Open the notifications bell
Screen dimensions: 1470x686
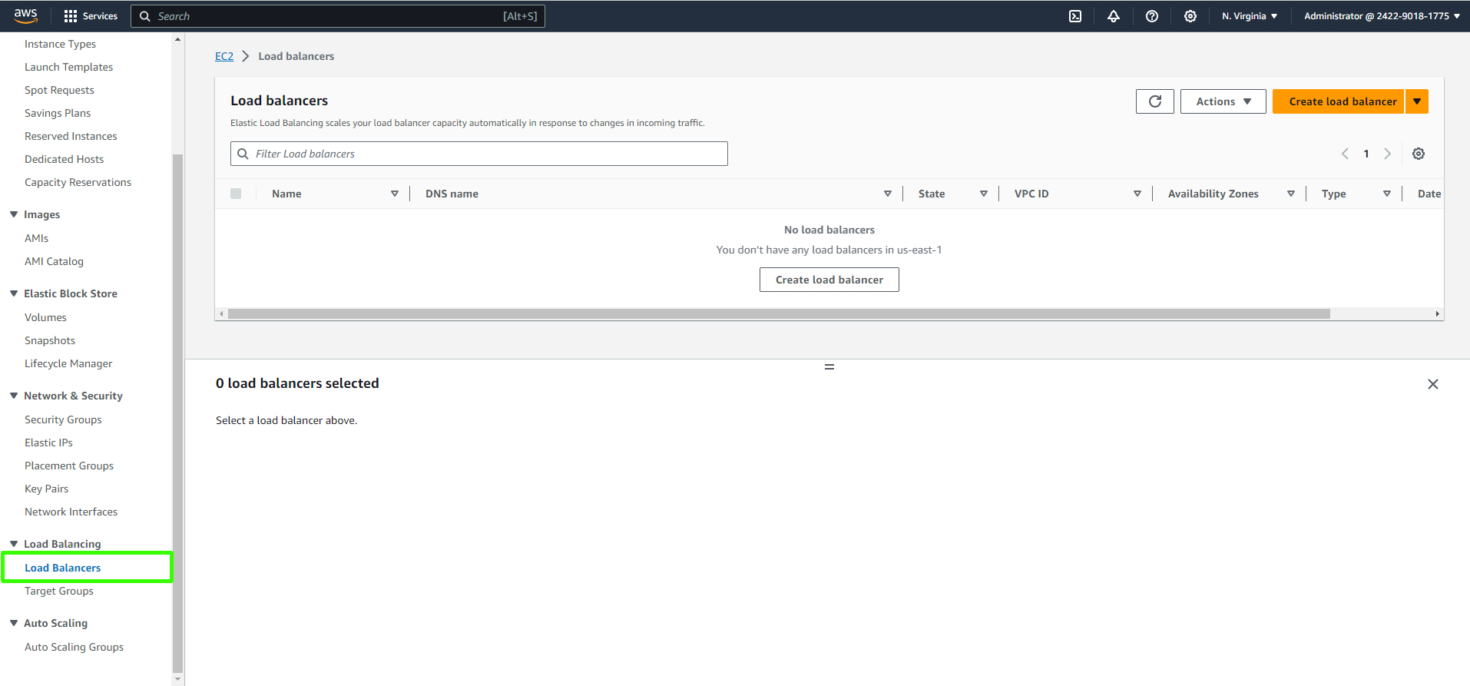pyautogui.click(x=1114, y=16)
